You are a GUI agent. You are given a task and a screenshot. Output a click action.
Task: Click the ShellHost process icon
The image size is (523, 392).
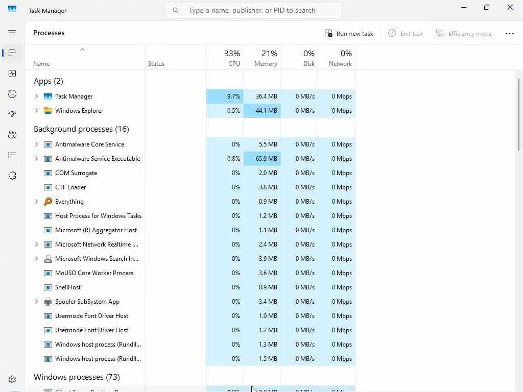click(48, 287)
